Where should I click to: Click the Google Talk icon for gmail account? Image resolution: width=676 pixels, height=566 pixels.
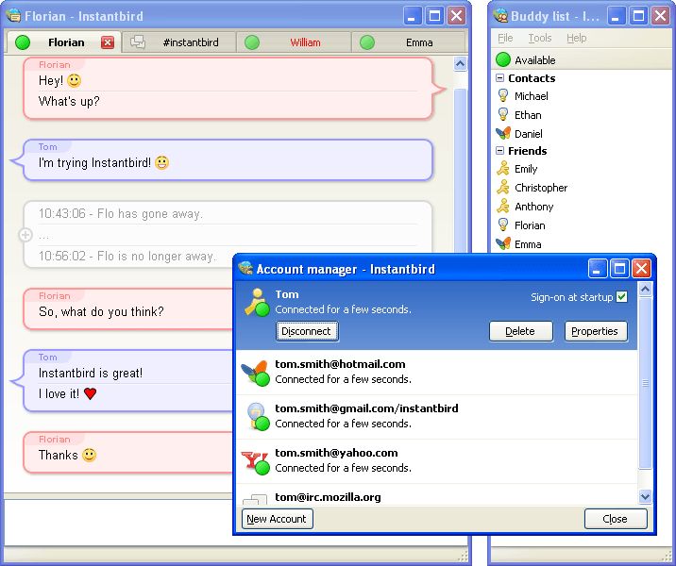254,417
